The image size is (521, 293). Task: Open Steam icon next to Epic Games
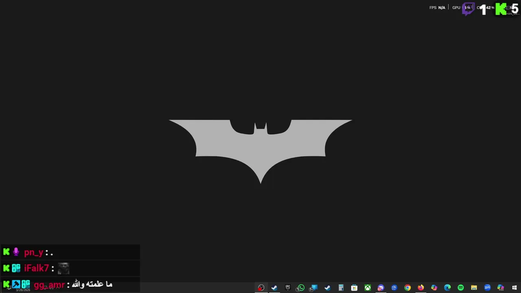[x=274, y=288]
